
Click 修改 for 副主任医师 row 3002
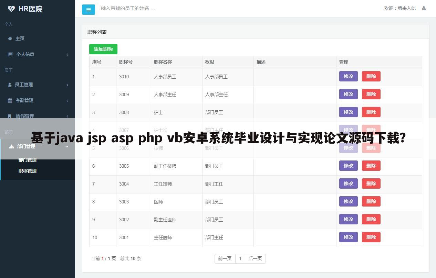pos(349,219)
